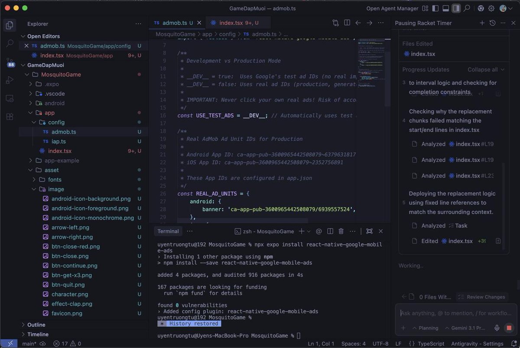Screen dimensions: 520x348
Task: Split the editor to the right
Action: click(x=347, y=23)
